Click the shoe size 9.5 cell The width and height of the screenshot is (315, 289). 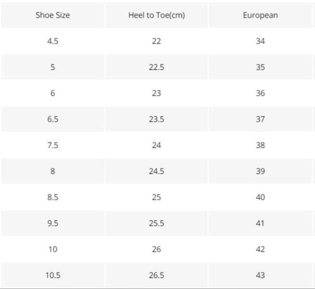point(52,223)
